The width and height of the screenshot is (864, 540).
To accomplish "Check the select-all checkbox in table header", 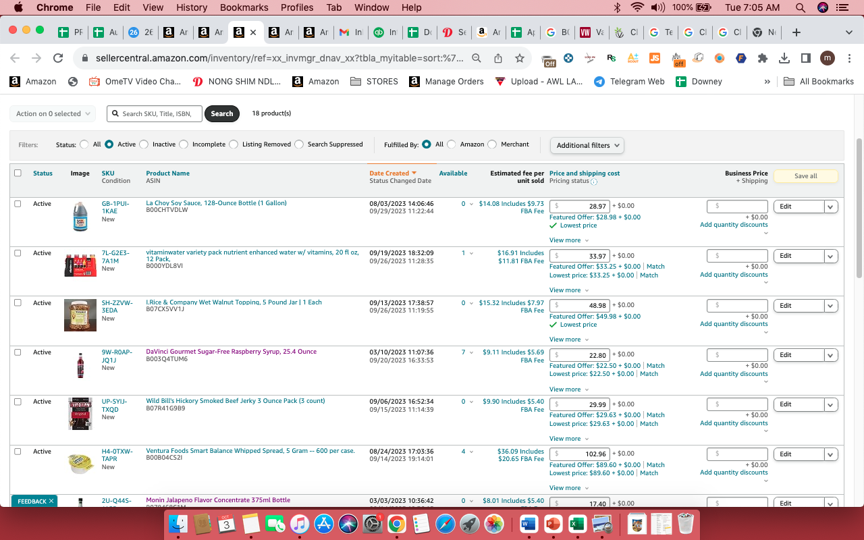I will tap(18, 173).
